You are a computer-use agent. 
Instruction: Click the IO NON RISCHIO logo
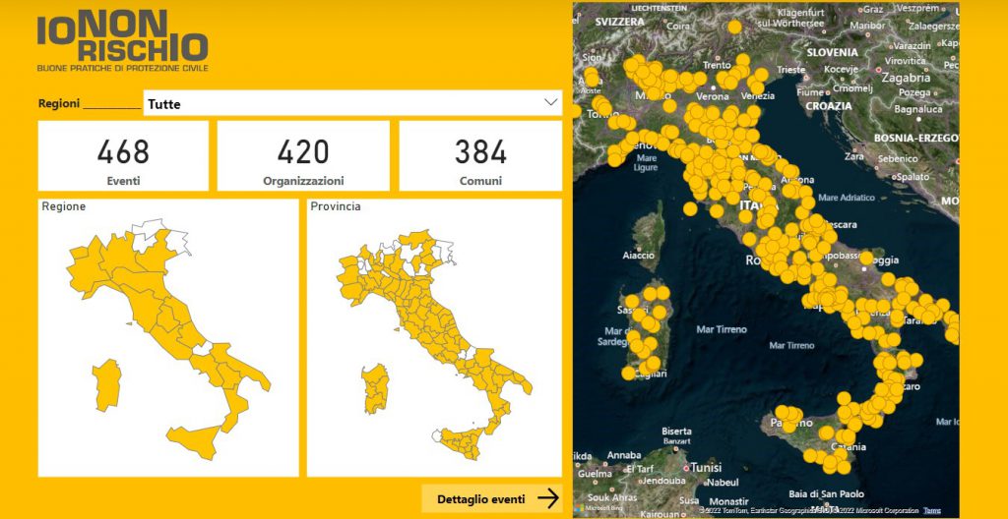[122, 43]
